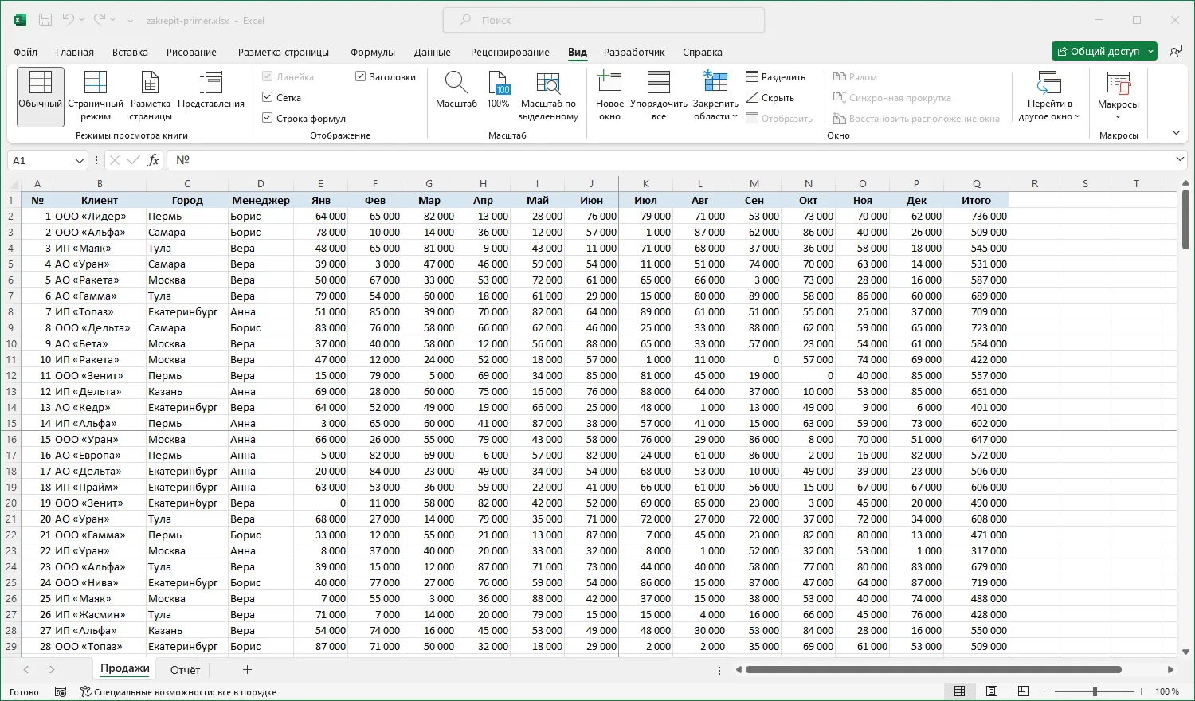Click the Normal view icon in status bar
This screenshot has height=701, width=1195.
click(960, 691)
